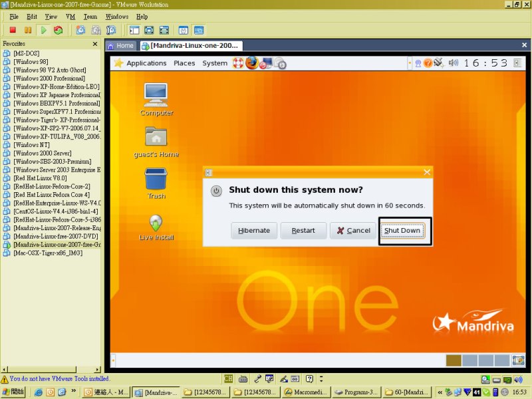Select the Mandriva-Linux-one-200... tab

point(192,46)
